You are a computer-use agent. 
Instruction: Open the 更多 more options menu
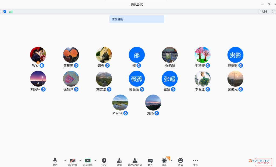196,162
